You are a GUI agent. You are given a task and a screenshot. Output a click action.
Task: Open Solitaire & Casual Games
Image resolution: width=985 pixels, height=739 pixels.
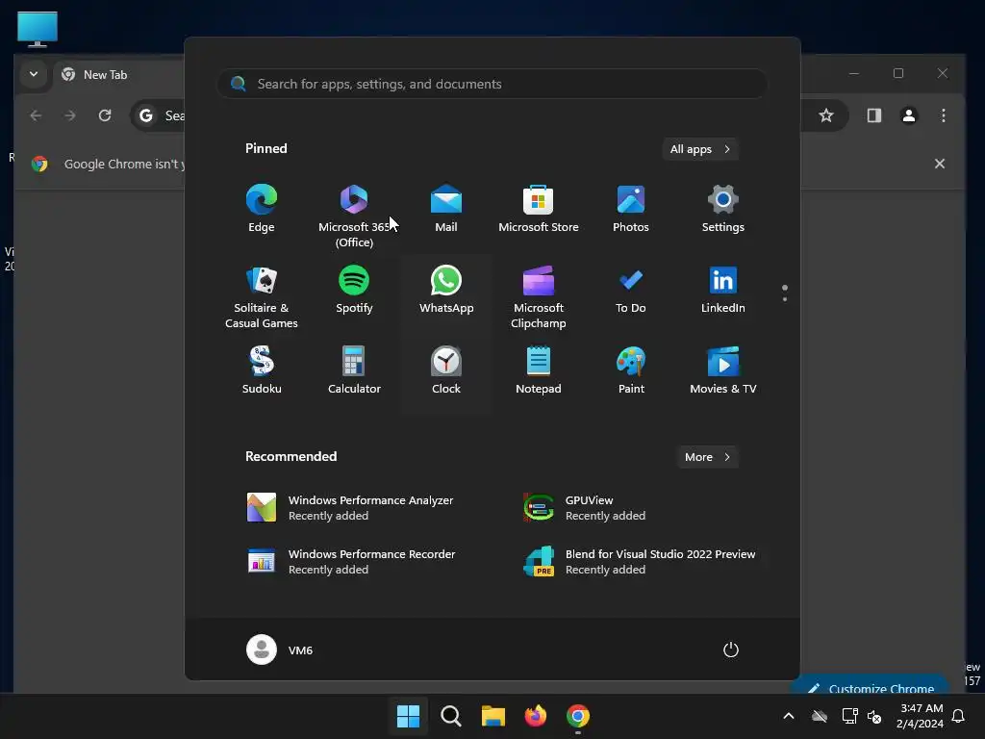tap(262, 296)
